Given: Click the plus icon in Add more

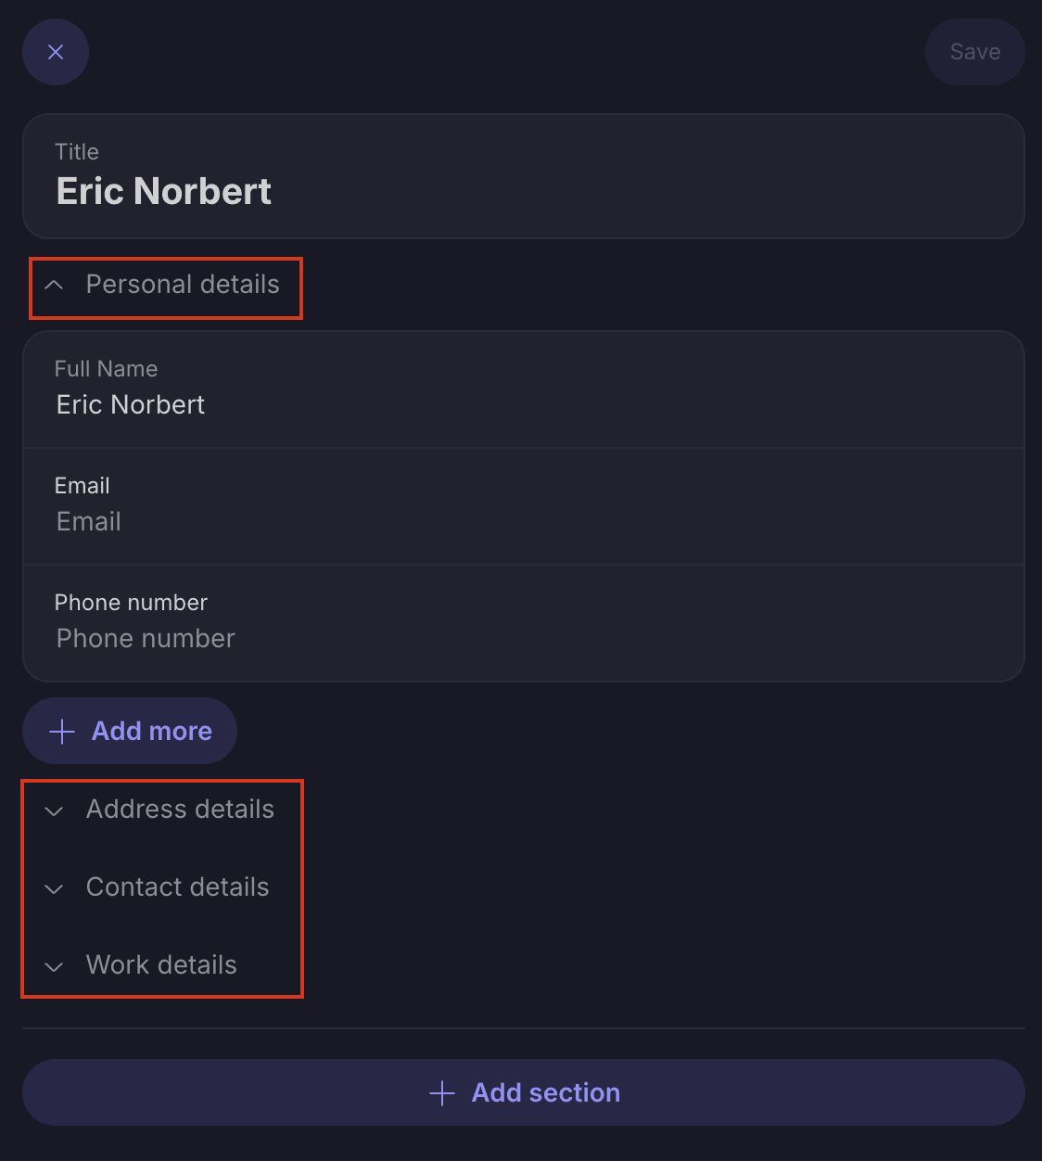Looking at the screenshot, I should [x=62, y=732].
